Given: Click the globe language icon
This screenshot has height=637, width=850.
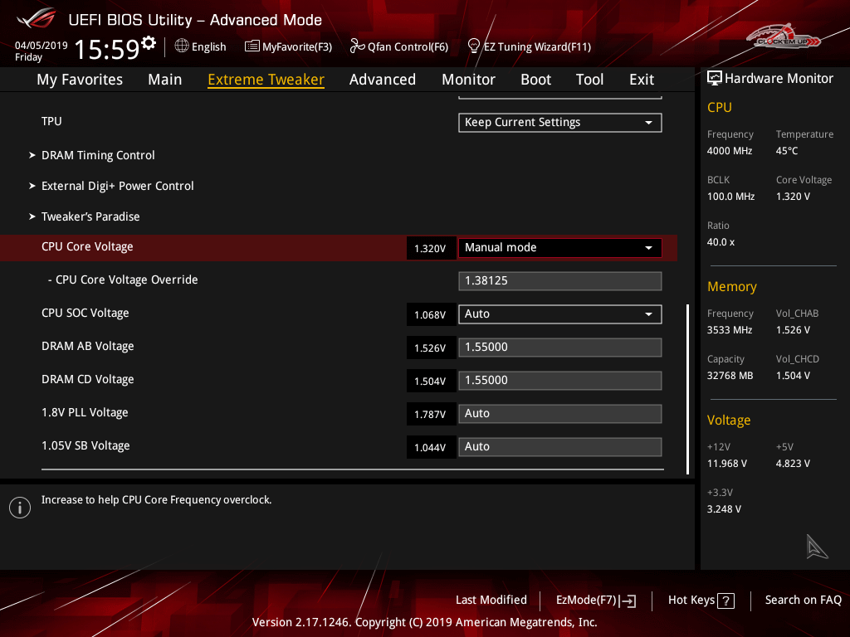Looking at the screenshot, I should point(182,46).
